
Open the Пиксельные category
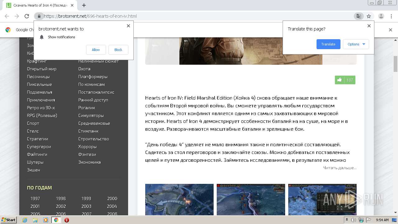tap(39, 84)
